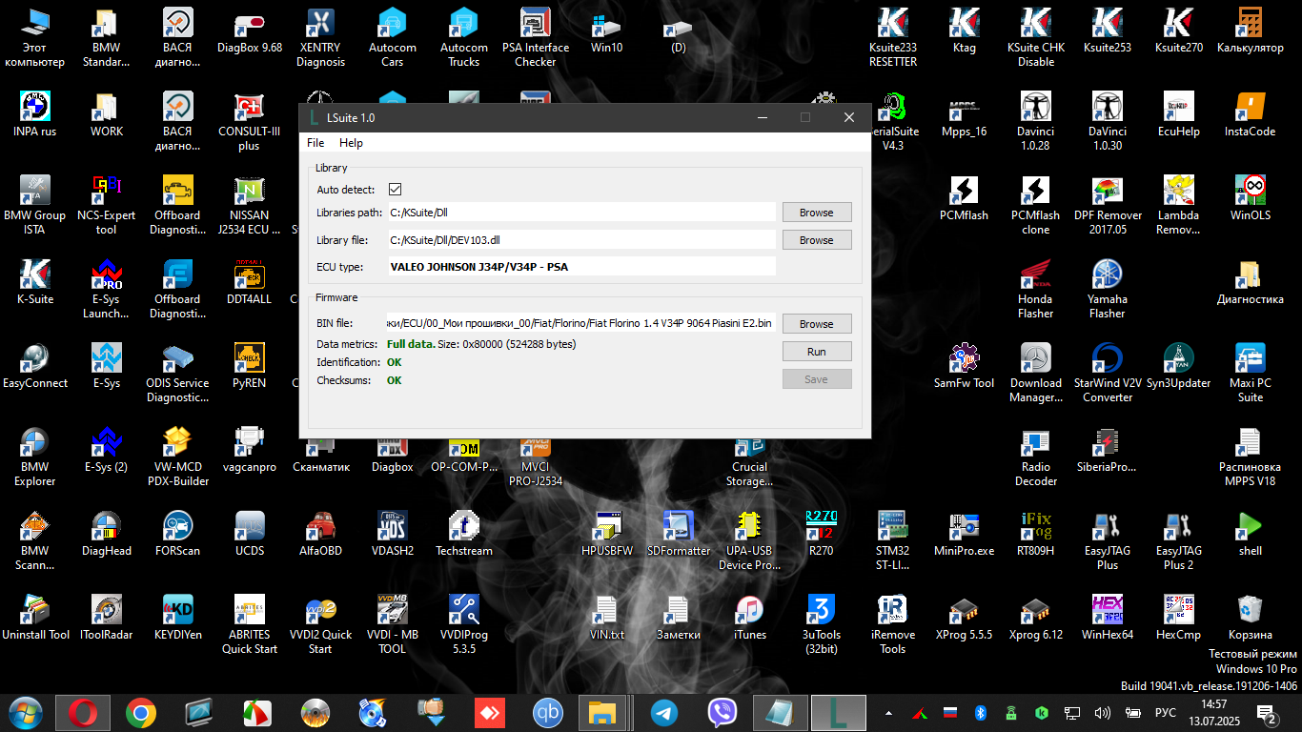Open the VVDIProg 5.3.5 icon
1302x732 pixels.
464,625
